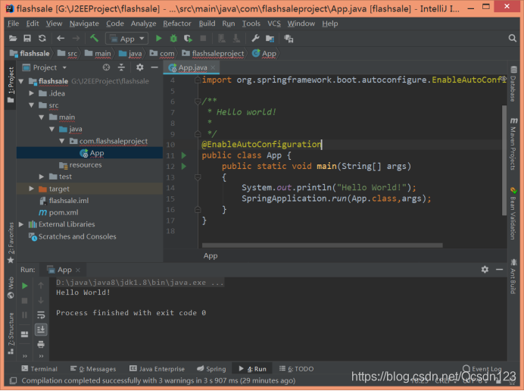The width and height of the screenshot is (524, 391).
Task: Expand the target folder node
Action: (31, 189)
